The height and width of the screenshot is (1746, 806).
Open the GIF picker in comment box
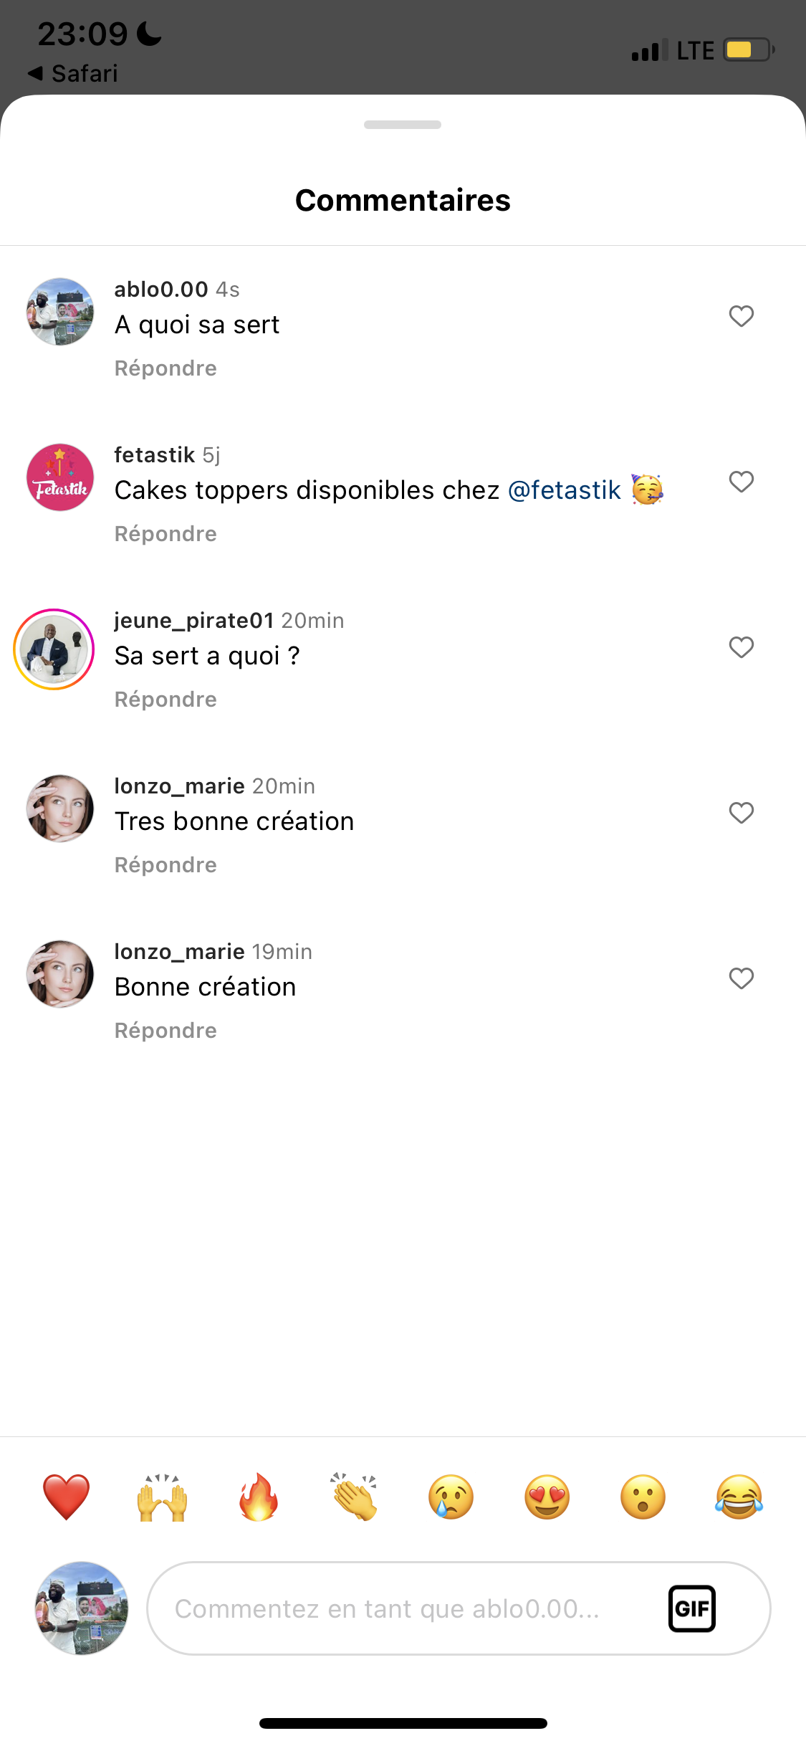[x=691, y=1608]
